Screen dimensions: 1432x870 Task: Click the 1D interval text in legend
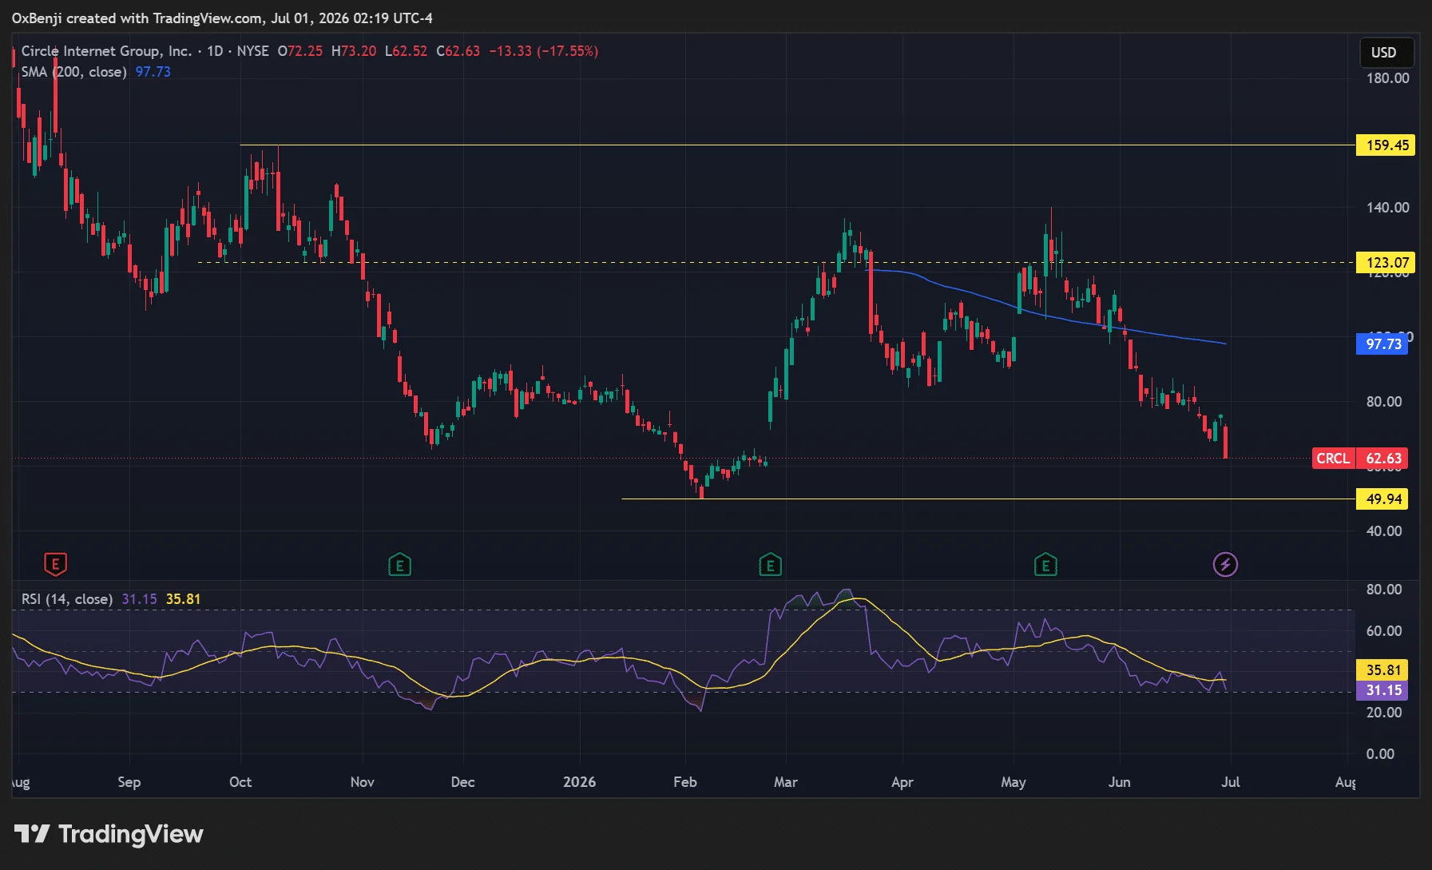click(215, 51)
